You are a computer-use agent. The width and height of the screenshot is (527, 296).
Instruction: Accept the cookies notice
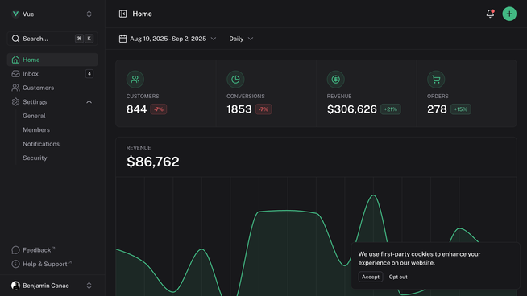[x=371, y=277]
